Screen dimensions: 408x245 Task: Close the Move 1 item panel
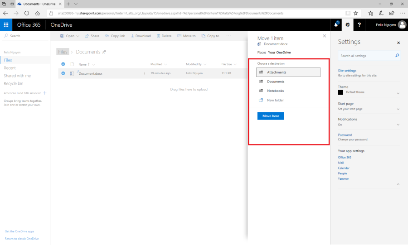coord(324,36)
